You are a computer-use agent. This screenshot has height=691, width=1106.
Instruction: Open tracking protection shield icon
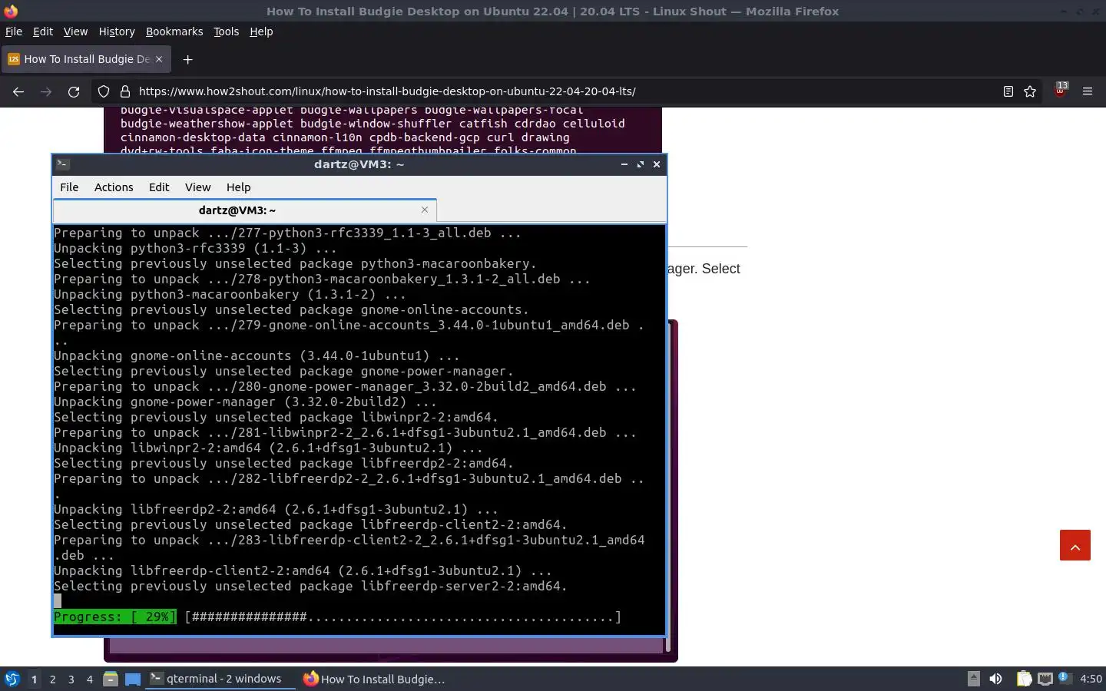point(104,91)
